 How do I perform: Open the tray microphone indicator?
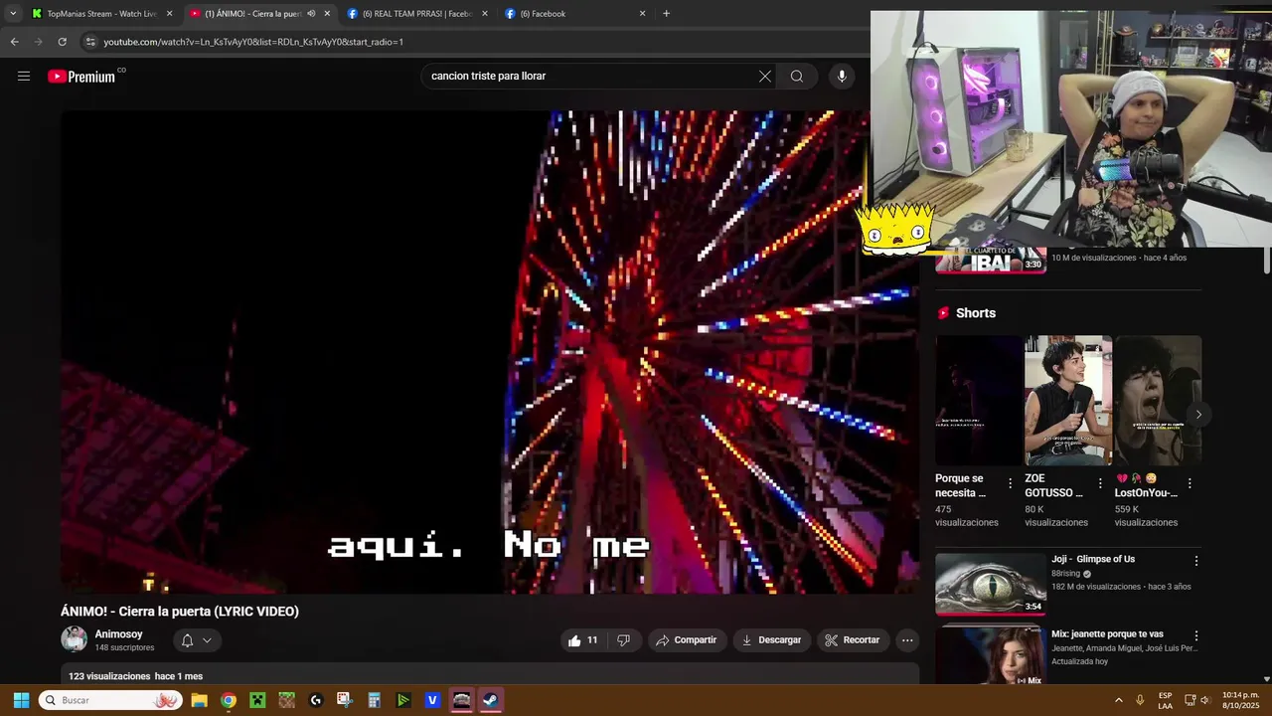(x=1140, y=700)
